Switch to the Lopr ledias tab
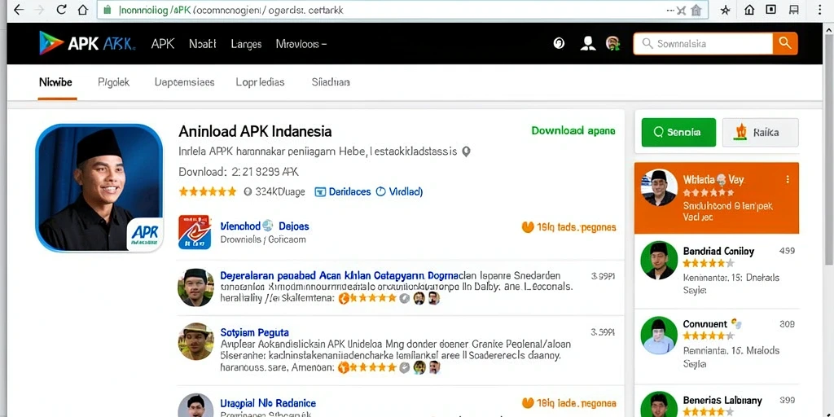The height and width of the screenshot is (417, 834). pos(260,82)
